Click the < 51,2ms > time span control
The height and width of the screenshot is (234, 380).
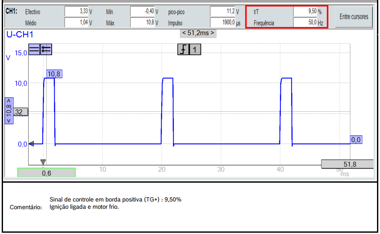198,33
